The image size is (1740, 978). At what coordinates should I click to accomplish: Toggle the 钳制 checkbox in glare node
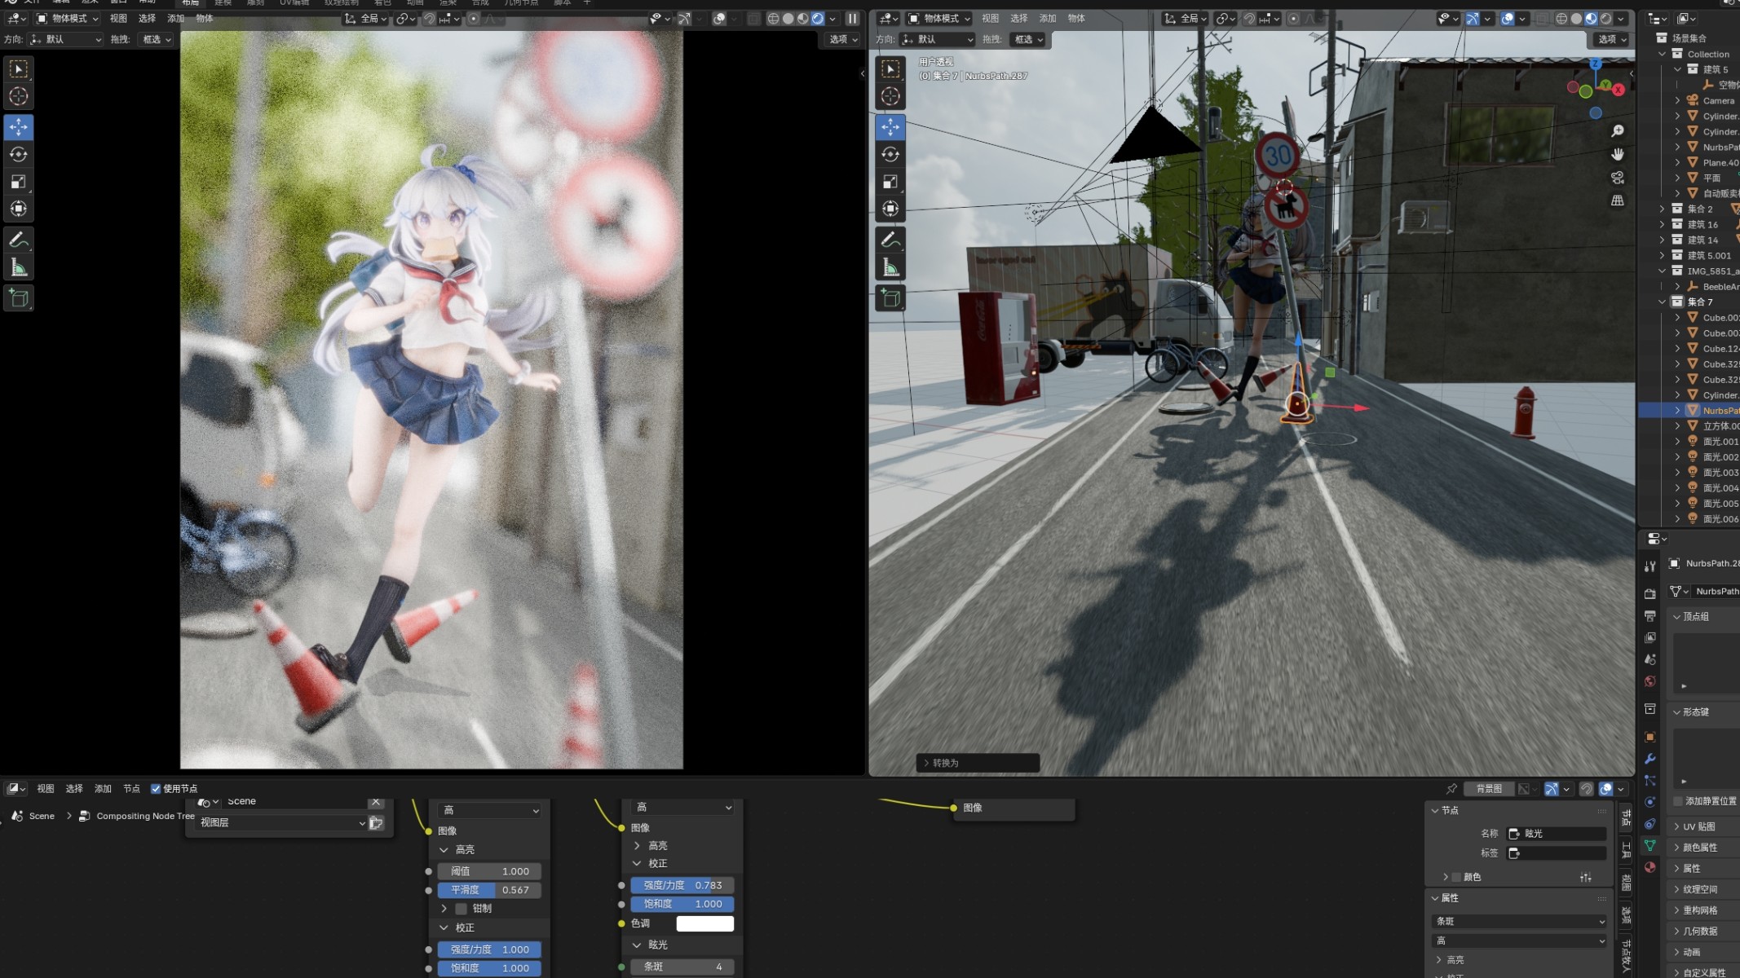pos(461,908)
